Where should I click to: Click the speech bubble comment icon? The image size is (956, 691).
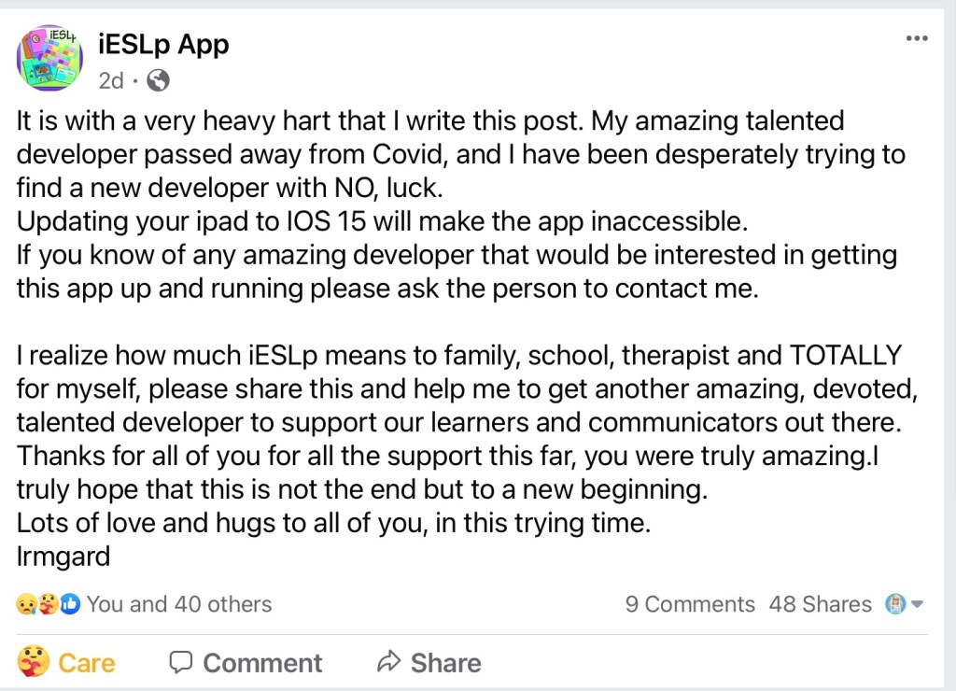pos(180,663)
